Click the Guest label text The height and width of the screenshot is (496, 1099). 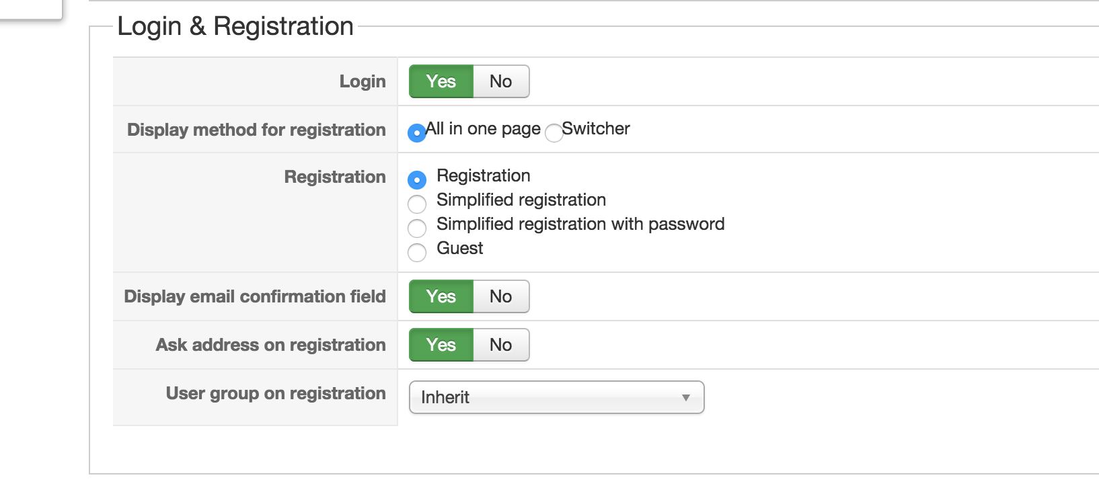pyautogui.click(x=460, y=248)
